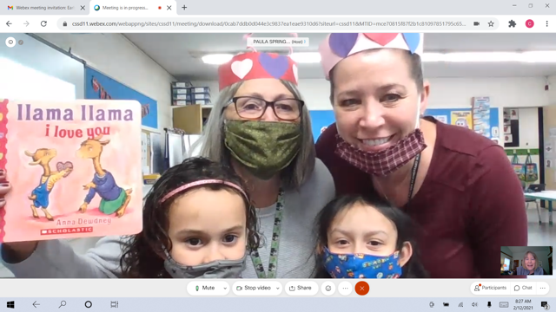Open a new browser tab
The image size is (556, 312).
(x=184, y=8)
